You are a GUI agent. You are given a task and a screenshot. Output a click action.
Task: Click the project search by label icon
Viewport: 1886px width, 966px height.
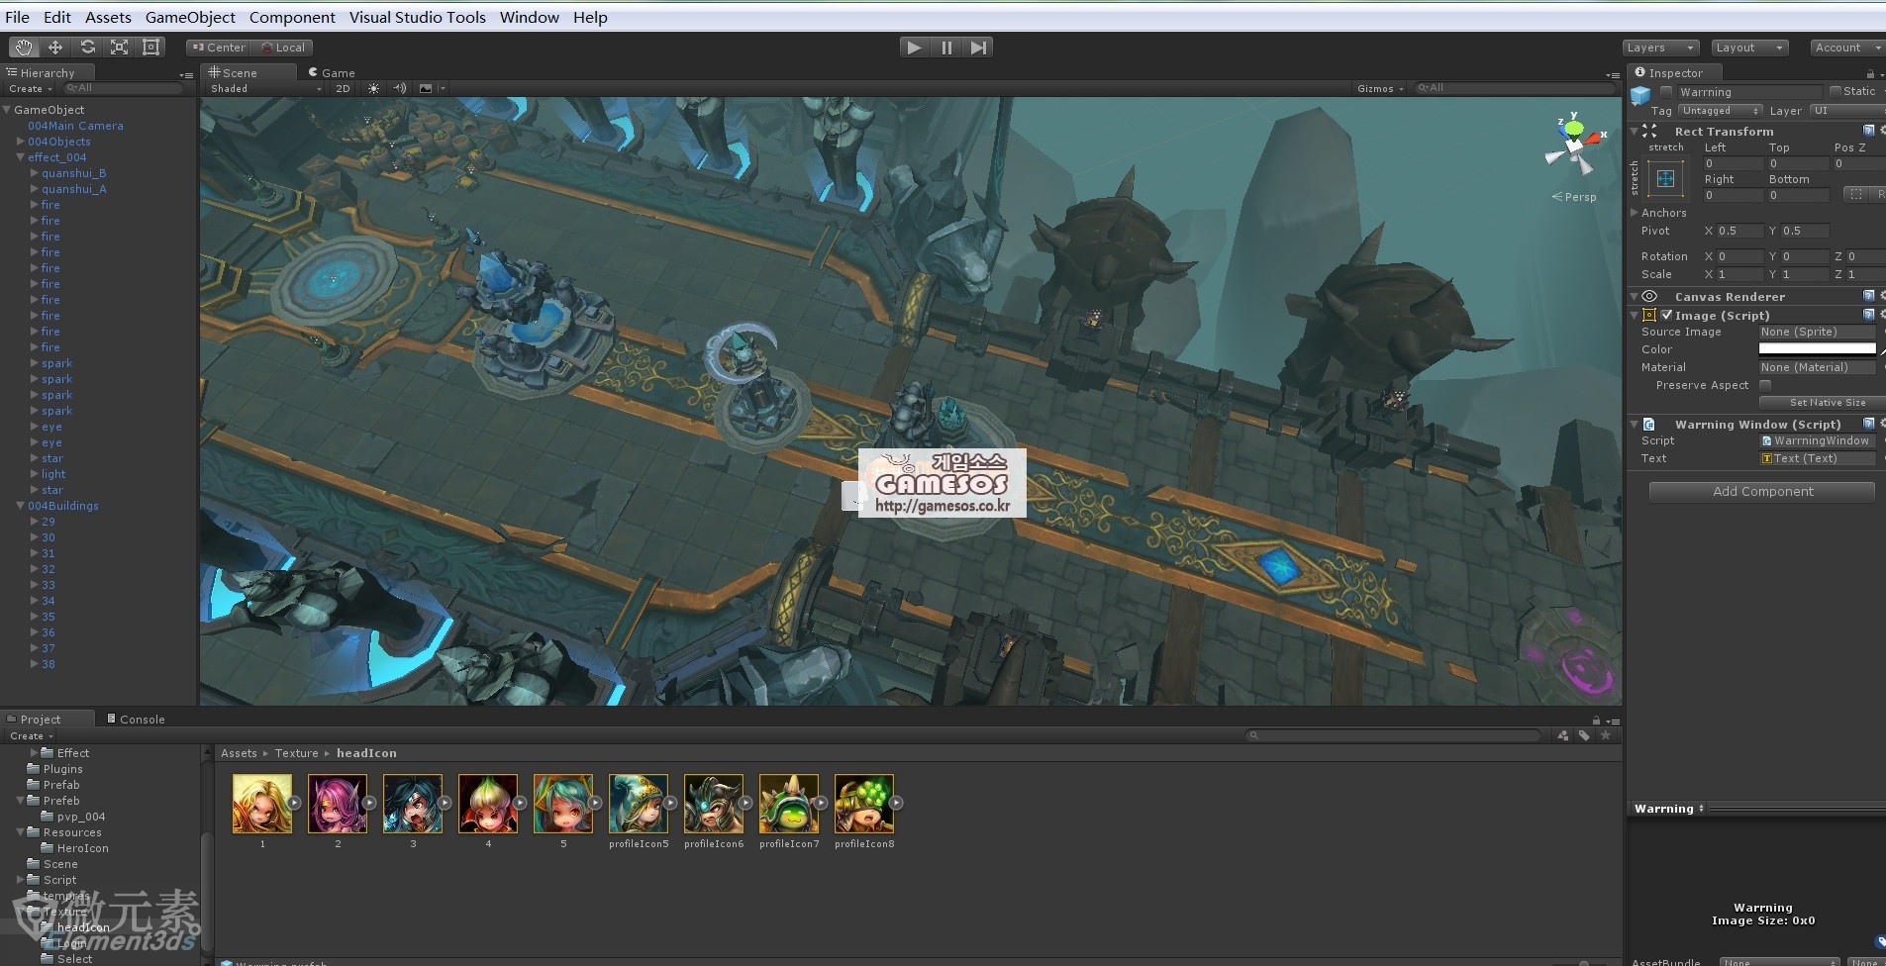(x=1584, y=735)
